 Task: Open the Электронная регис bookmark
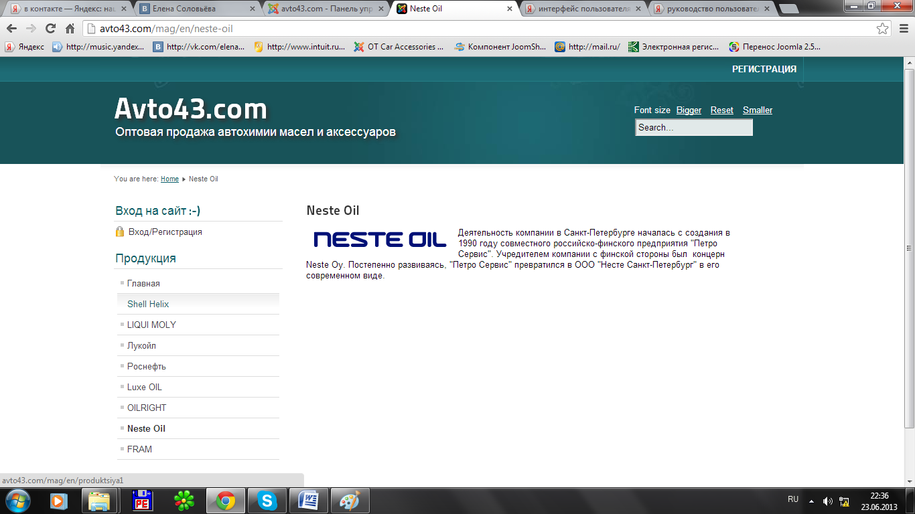(x=674, y=47)
